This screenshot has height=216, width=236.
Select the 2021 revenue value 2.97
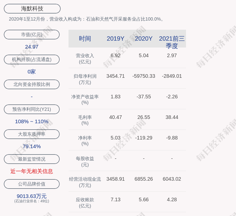tap(172, 55)
